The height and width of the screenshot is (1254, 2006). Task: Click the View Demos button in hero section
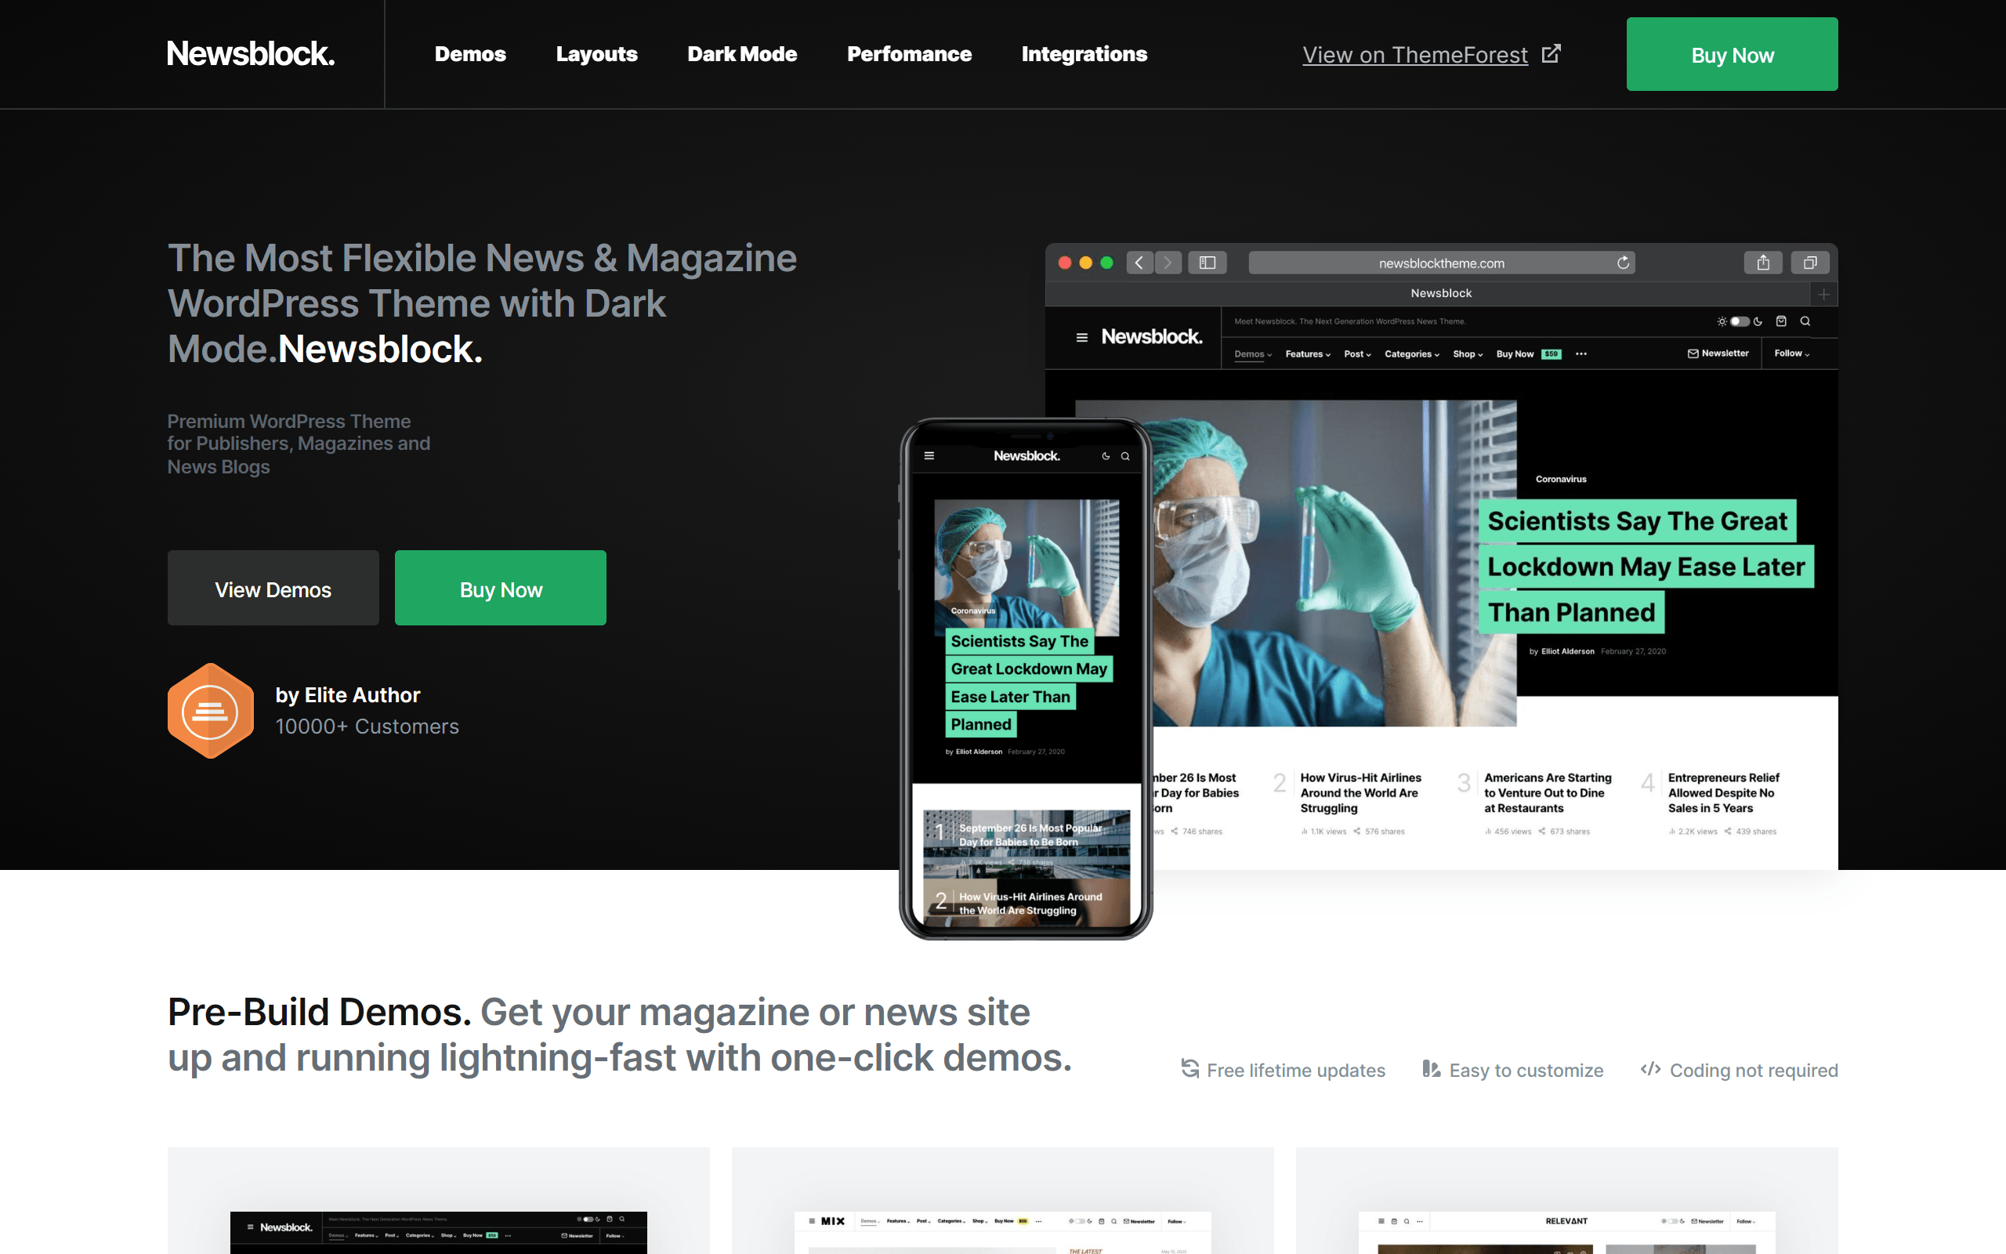point(273,586)
